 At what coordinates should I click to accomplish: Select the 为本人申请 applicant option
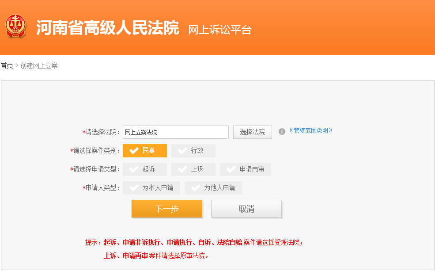tap(151, 187)
